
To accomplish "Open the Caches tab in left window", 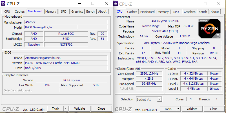I will tap(20, 11).
